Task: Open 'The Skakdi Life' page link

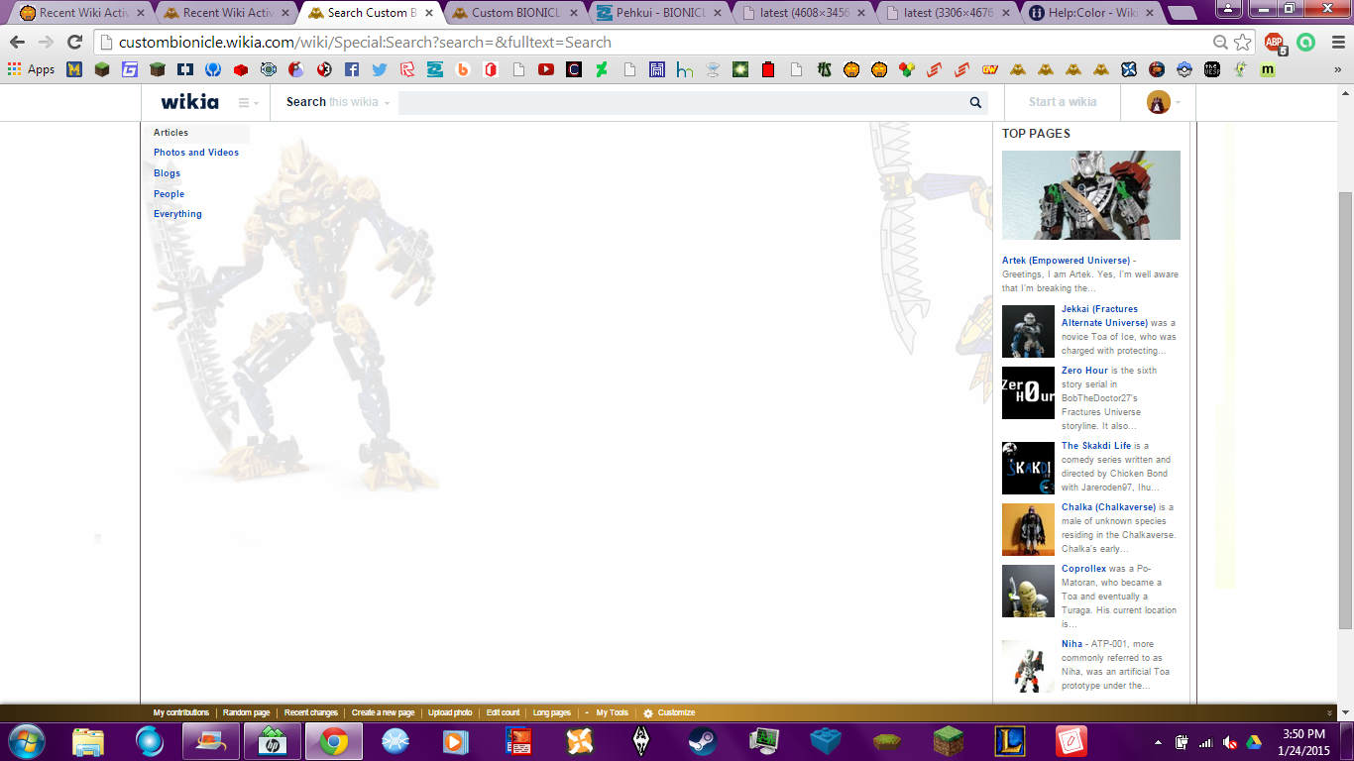Action: 1096,446
